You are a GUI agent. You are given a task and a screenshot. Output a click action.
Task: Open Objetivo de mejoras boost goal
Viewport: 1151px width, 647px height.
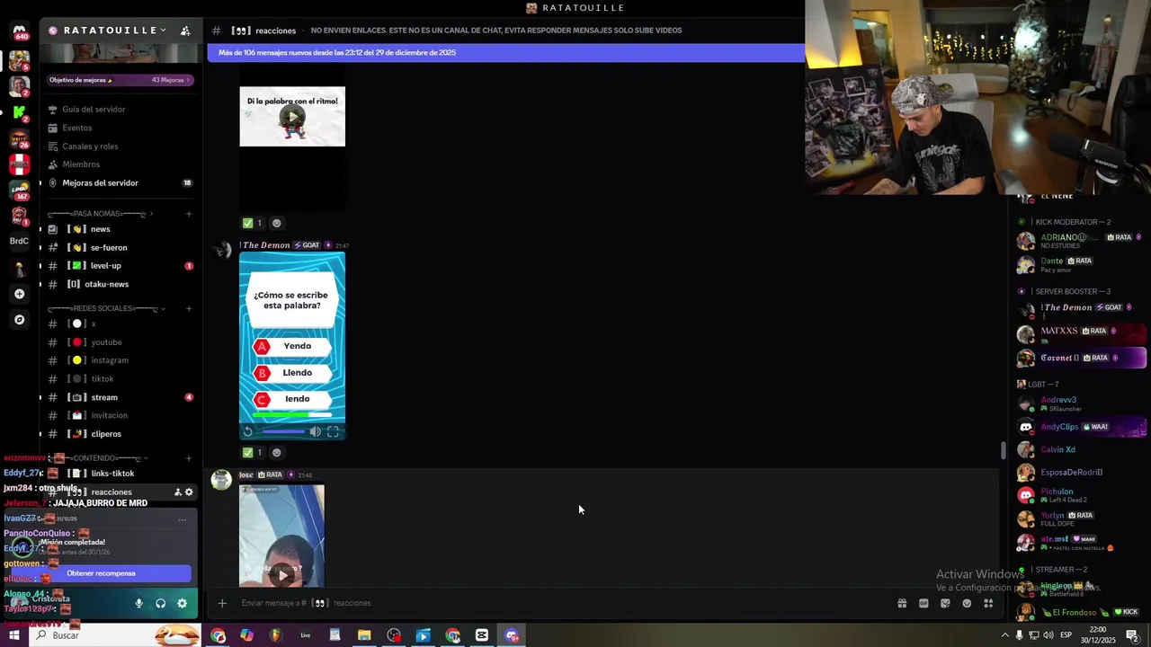(120, 80)
